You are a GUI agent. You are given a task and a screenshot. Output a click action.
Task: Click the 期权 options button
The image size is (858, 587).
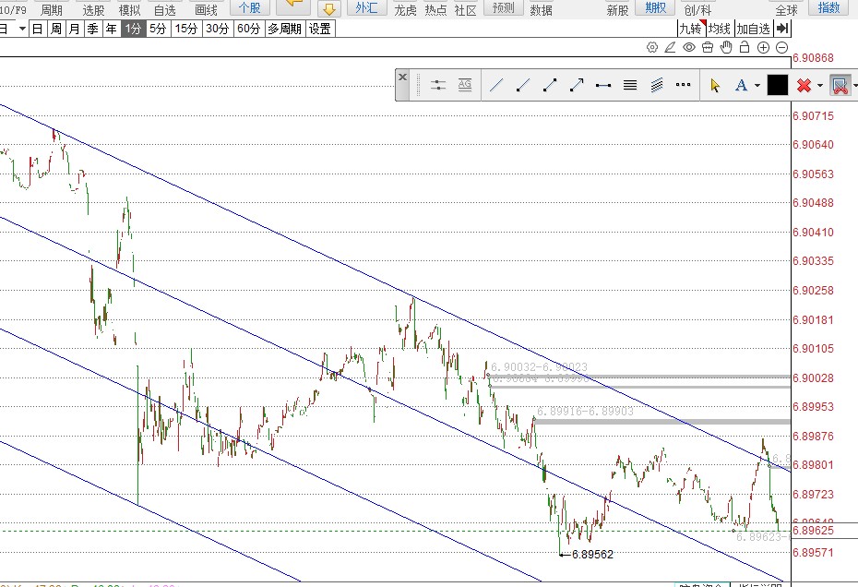pyautogui.click(x=656, y=7)
